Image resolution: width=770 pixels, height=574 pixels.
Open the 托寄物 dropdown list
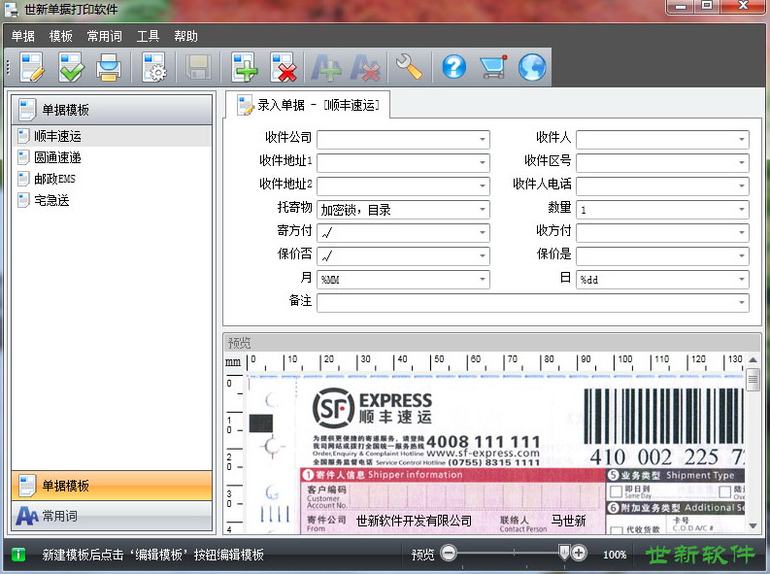(x=483, y=210)
